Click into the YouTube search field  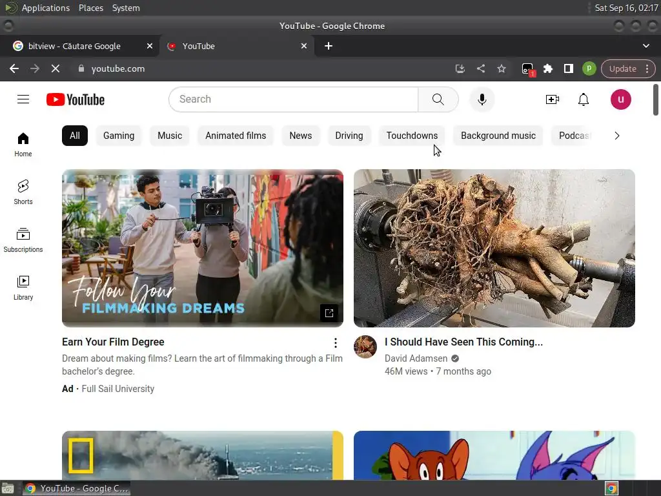(x=294, y=99)
